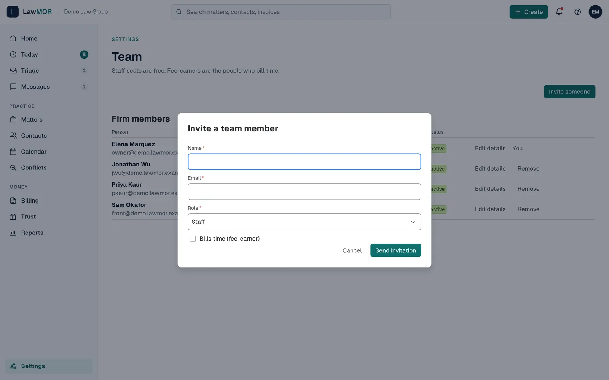Open Contacts from the sidebar
Viewport: 609px width, 380px height.
pyautogui.click(x=49, y=136)
